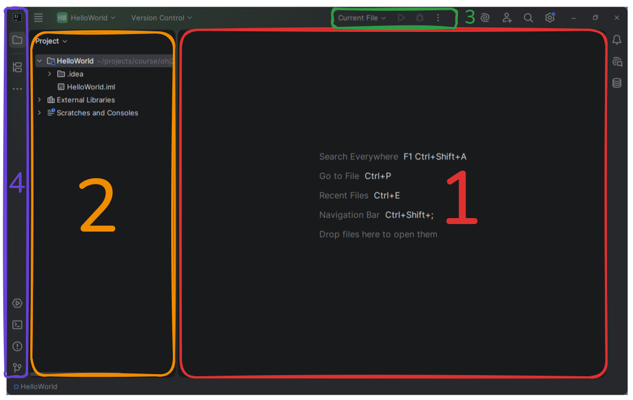Open the main hamburger menu
Viewport: 633px width, 400px height.
[x=38, y=18]
